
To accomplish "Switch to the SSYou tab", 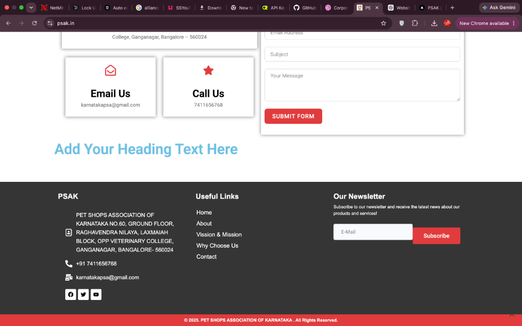I will coord(179,8).
